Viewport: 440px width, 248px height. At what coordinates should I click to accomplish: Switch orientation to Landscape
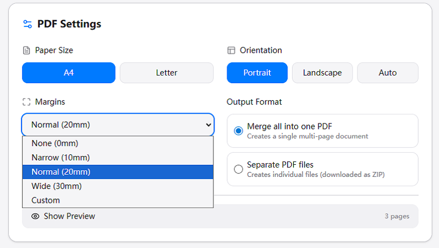(322, 73)
